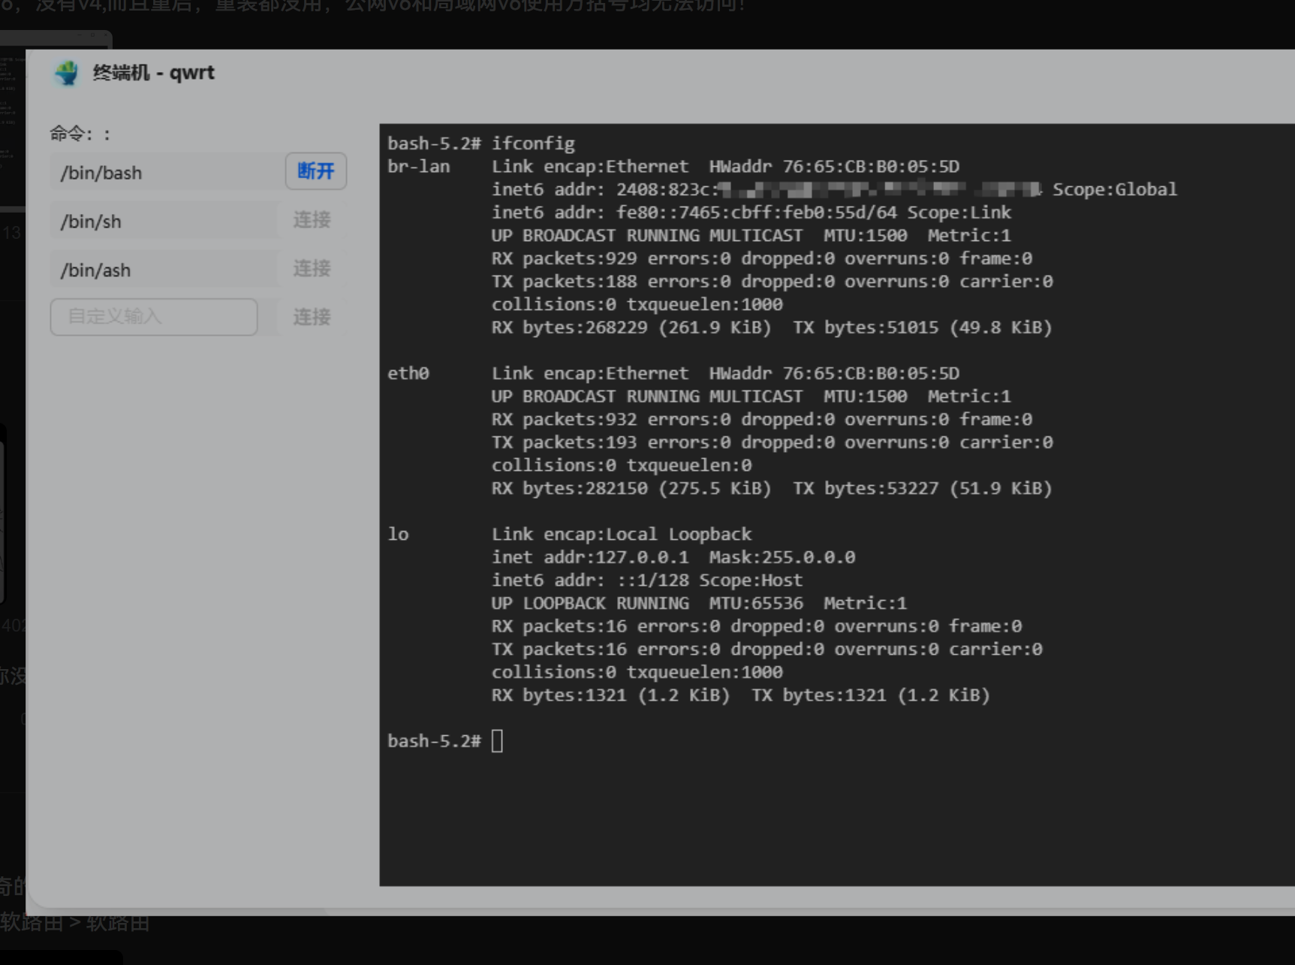Connect using the /bin/ash shell
Viewport: 1295px width, 965px height.
coord(312,269)
